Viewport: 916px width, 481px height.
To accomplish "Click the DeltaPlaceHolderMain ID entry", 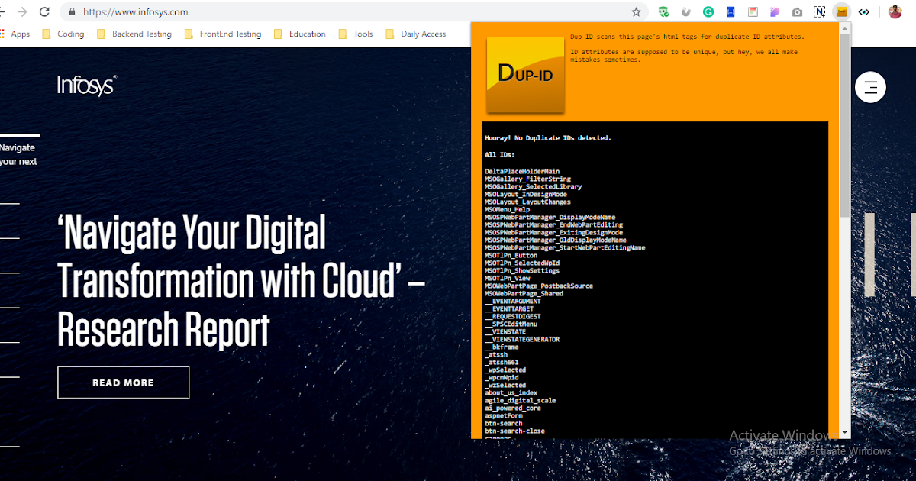I will coord(521,171).
